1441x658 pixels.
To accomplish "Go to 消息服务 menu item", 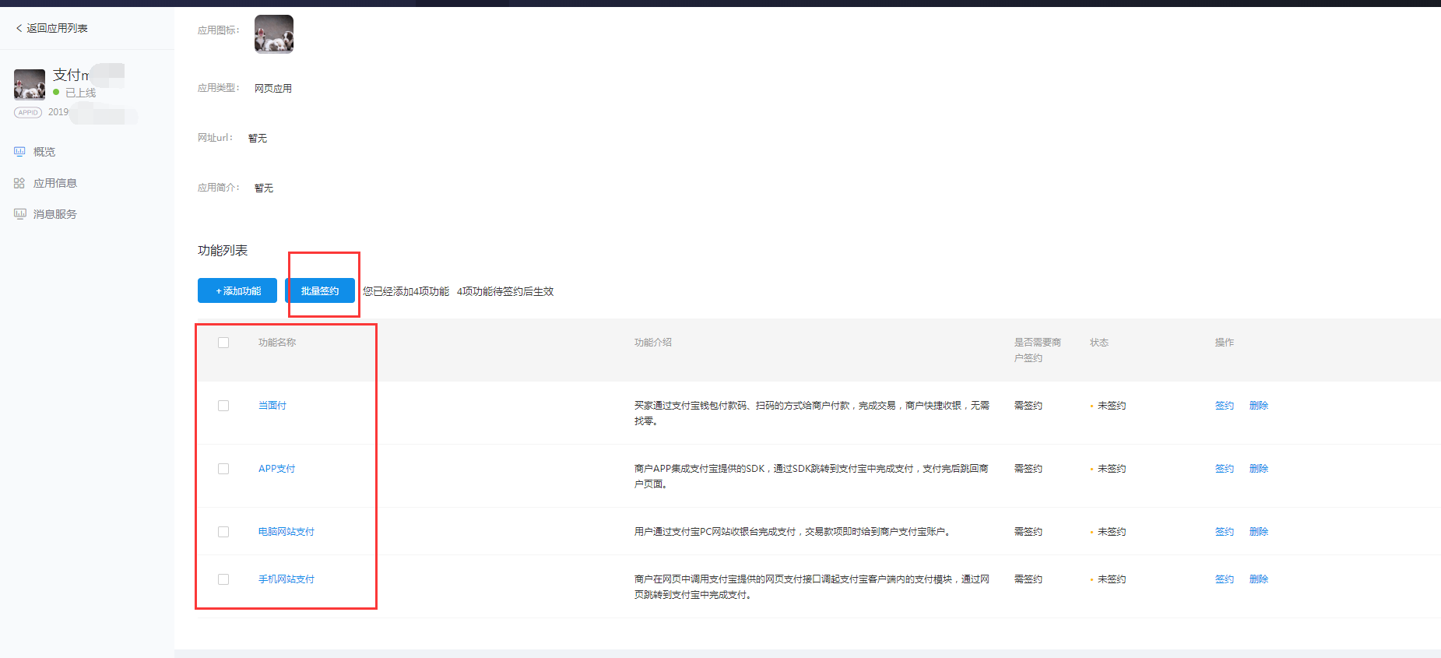I will [55, 214].
